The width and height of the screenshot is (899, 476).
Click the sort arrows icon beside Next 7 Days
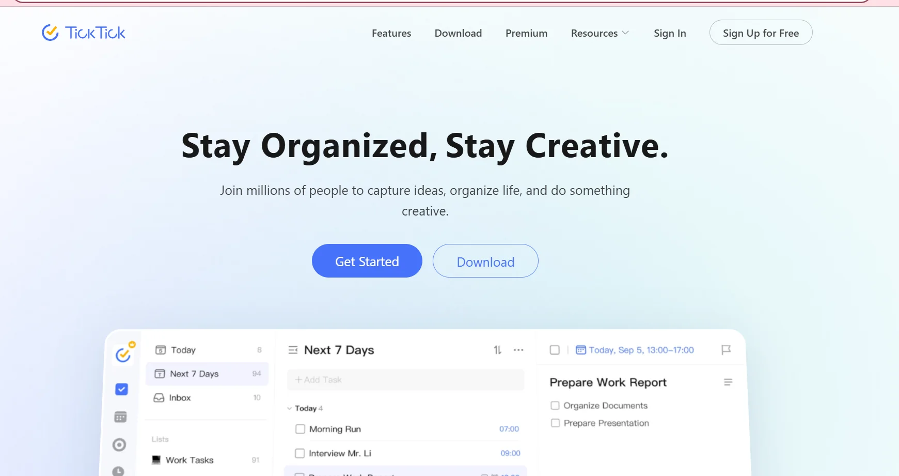(497, 350)
